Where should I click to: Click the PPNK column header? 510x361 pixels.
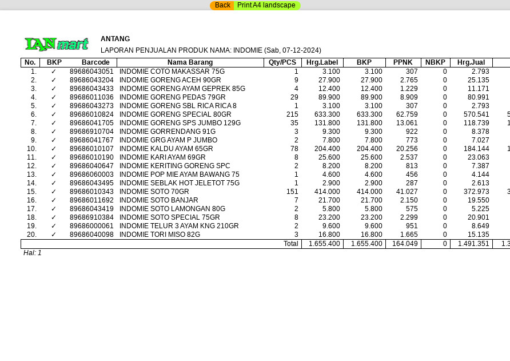403,62
